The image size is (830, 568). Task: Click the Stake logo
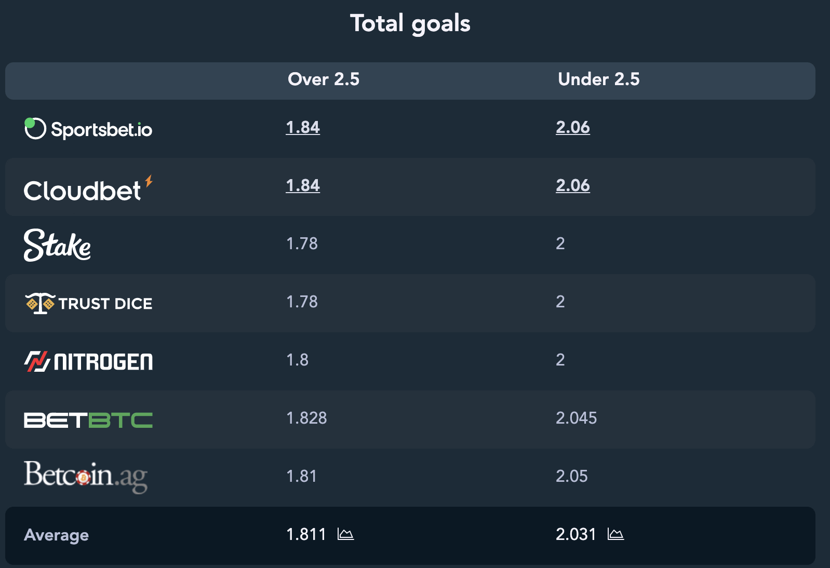click(57, 245)
